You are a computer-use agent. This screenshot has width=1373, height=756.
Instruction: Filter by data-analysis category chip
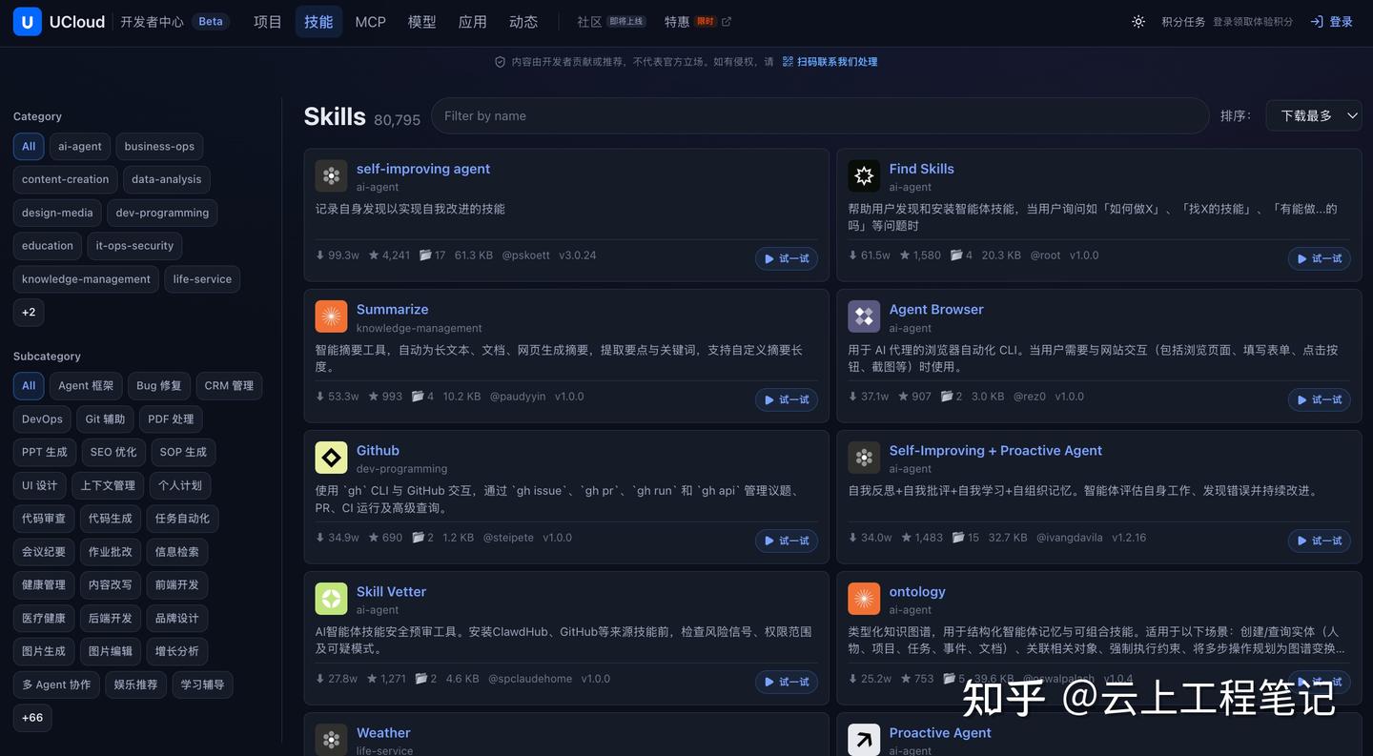click(x=167, y=179)
